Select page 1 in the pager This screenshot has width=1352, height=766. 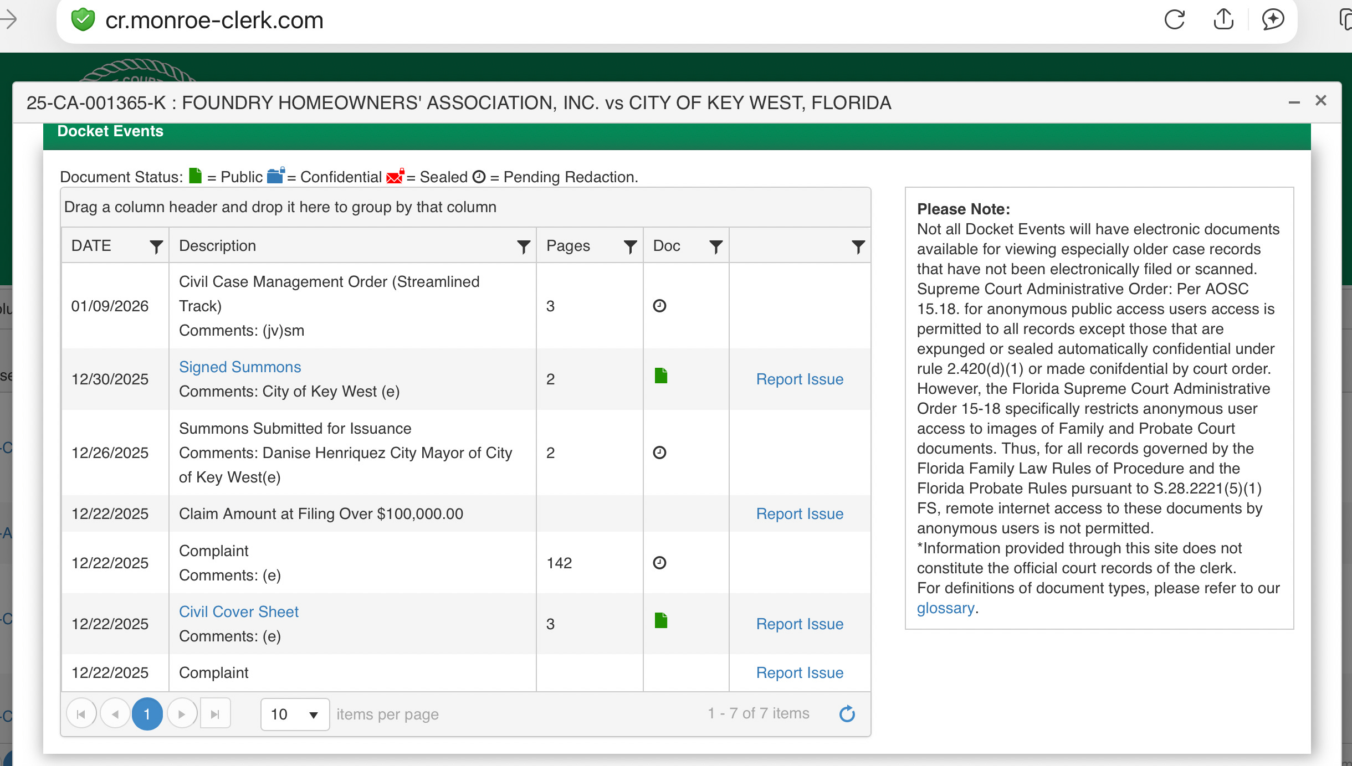coord(147,714)
